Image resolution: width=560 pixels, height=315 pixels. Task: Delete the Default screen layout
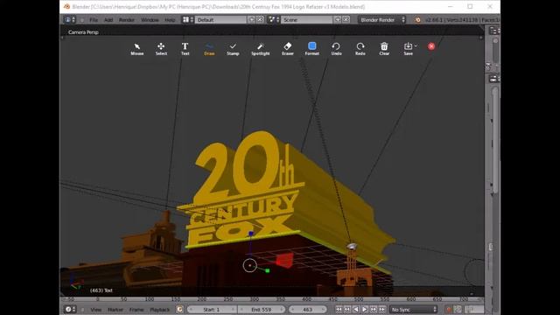pyautogui.click(x=261, y=19)
